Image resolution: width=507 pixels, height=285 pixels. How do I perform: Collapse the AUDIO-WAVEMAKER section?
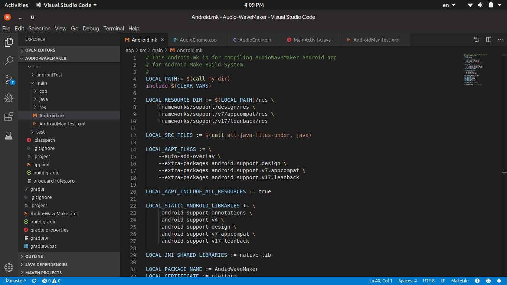coord(69,58)
